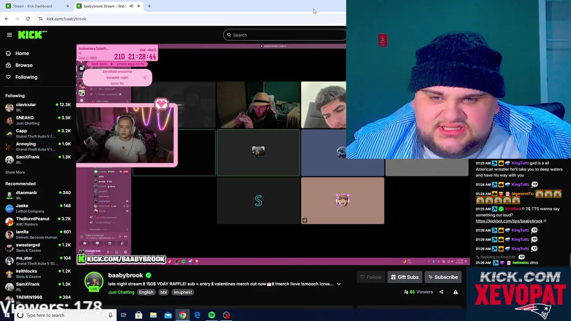Open Microsoft Edge from the taskbar
Viewport: 571px width, 321px height.
click(197, 315)
